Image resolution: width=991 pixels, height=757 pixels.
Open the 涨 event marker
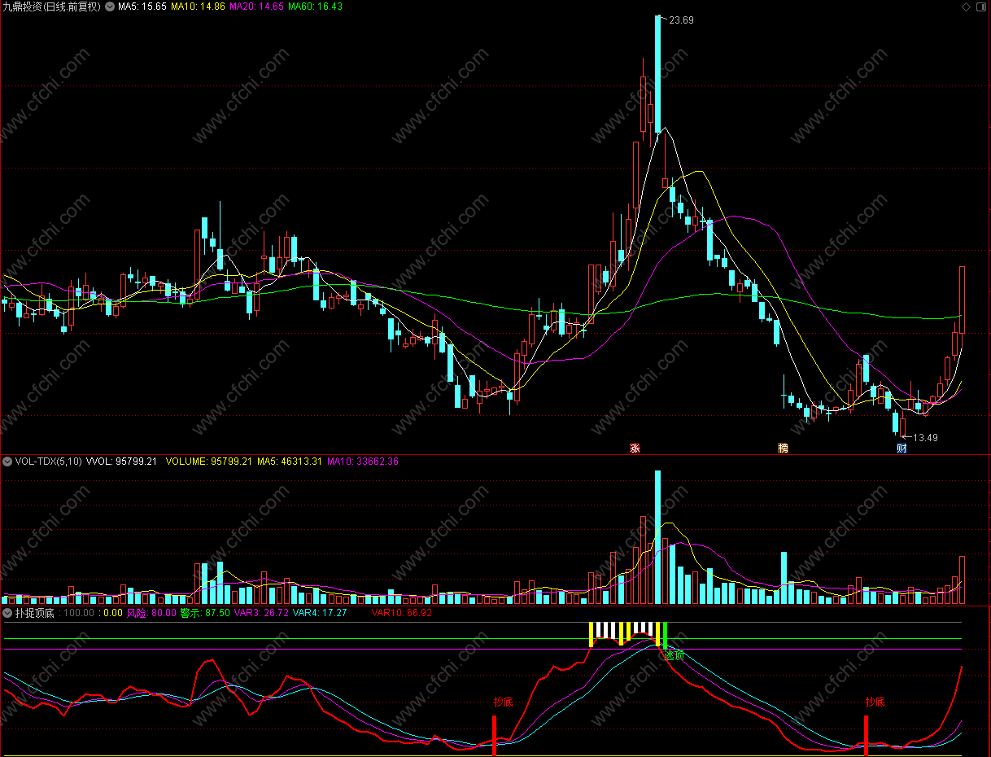(x=635, y=449)
